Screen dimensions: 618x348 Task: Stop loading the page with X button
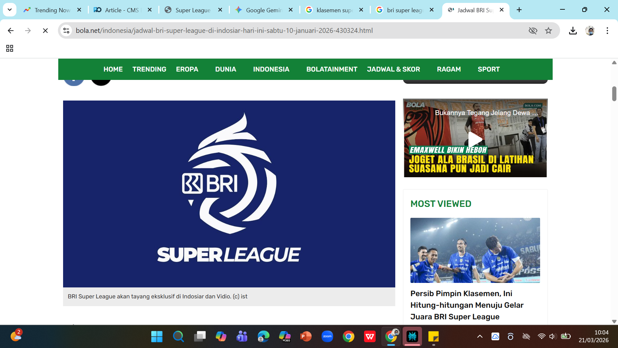45,31
